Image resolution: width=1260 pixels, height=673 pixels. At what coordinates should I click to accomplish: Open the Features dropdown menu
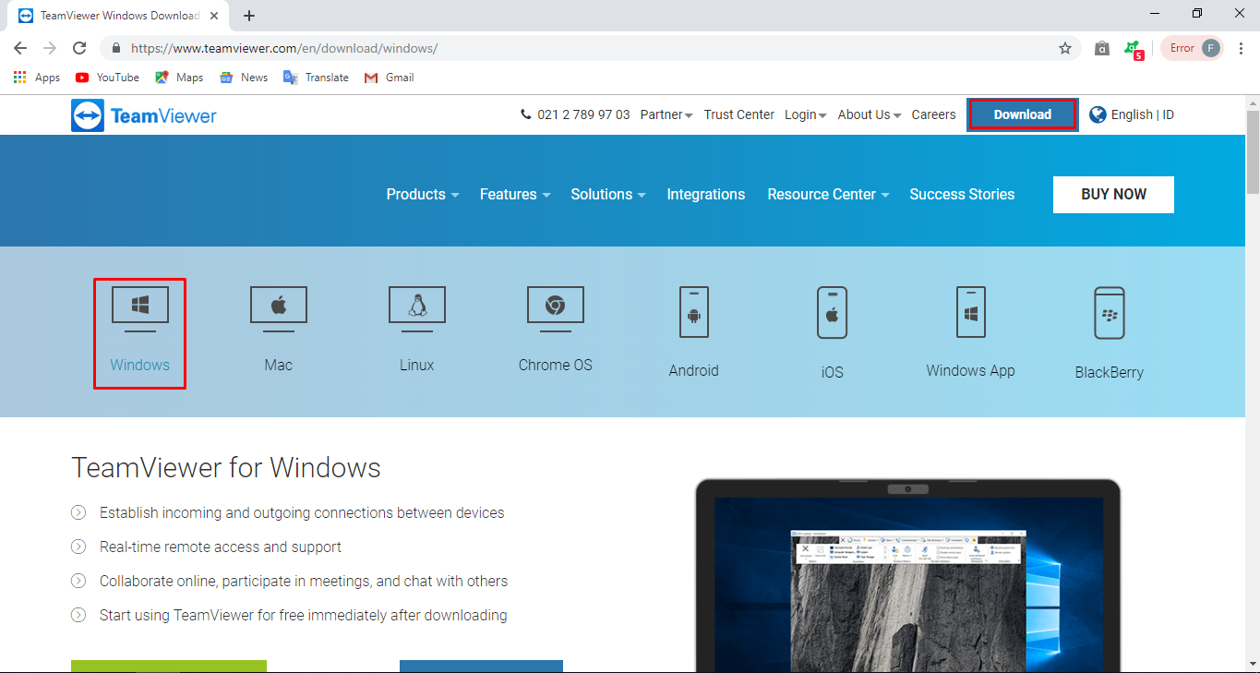(x=515, y=194)
